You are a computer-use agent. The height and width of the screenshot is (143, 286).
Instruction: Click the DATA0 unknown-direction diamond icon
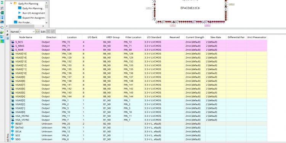click(13, 127)
